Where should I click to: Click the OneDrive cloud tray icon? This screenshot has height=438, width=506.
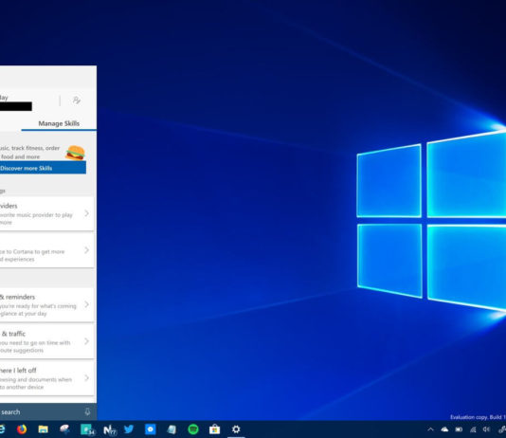pyautogui.click(x=444, y=429)
